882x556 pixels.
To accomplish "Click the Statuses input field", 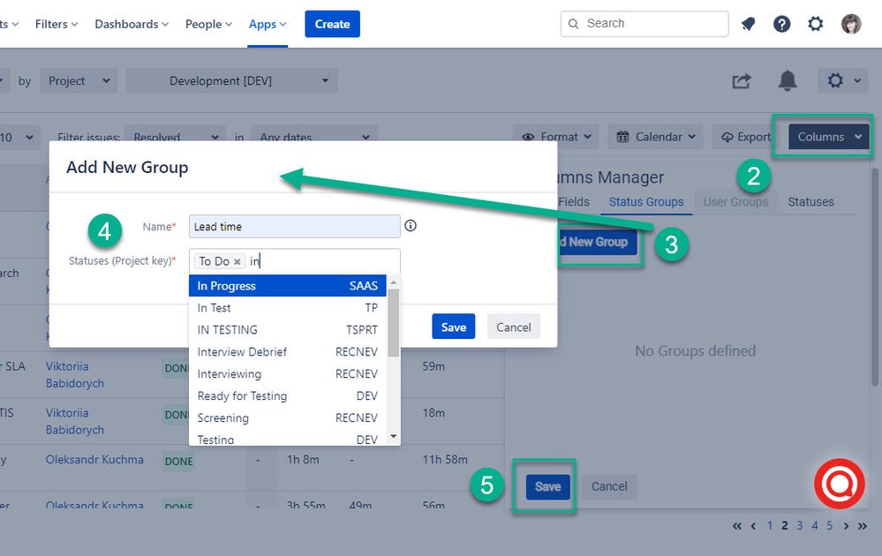I will coord(294,261).
